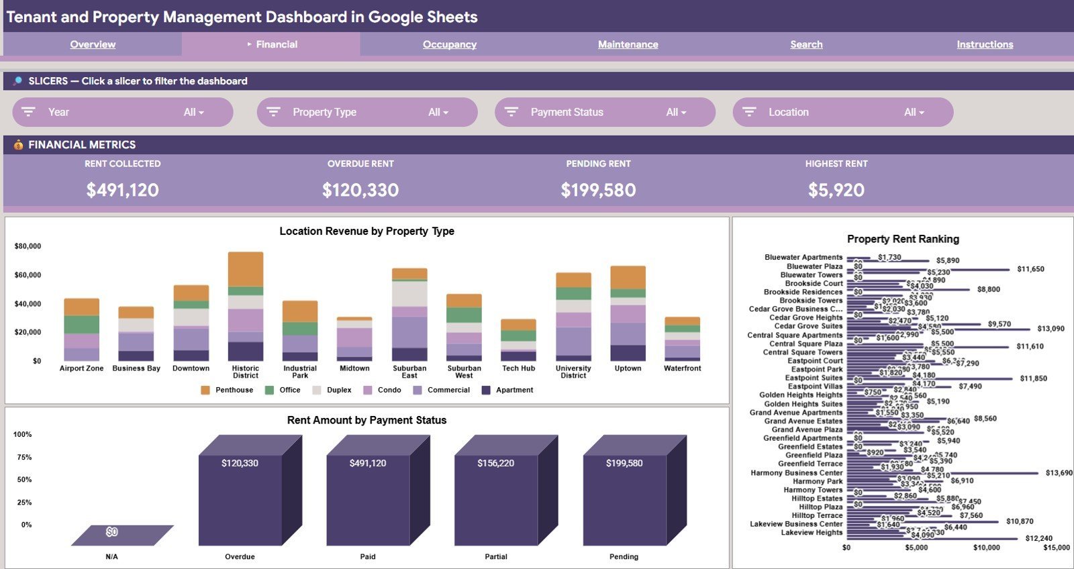Click the Lakeview Heights row label
This screenshot has height=569, width=1074.
pyautogui.click(x=812, y=533)
